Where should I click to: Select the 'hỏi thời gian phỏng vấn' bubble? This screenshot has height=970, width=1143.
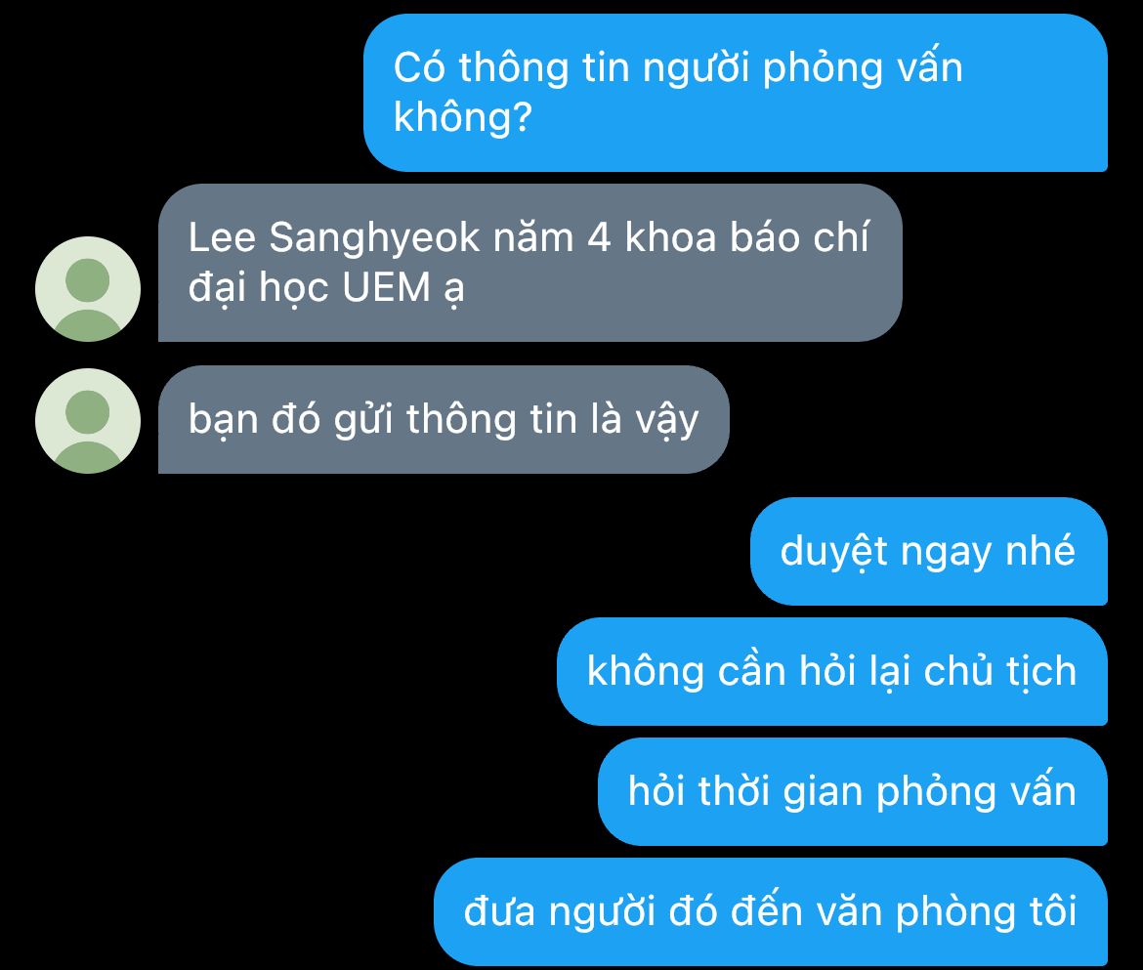853,791
